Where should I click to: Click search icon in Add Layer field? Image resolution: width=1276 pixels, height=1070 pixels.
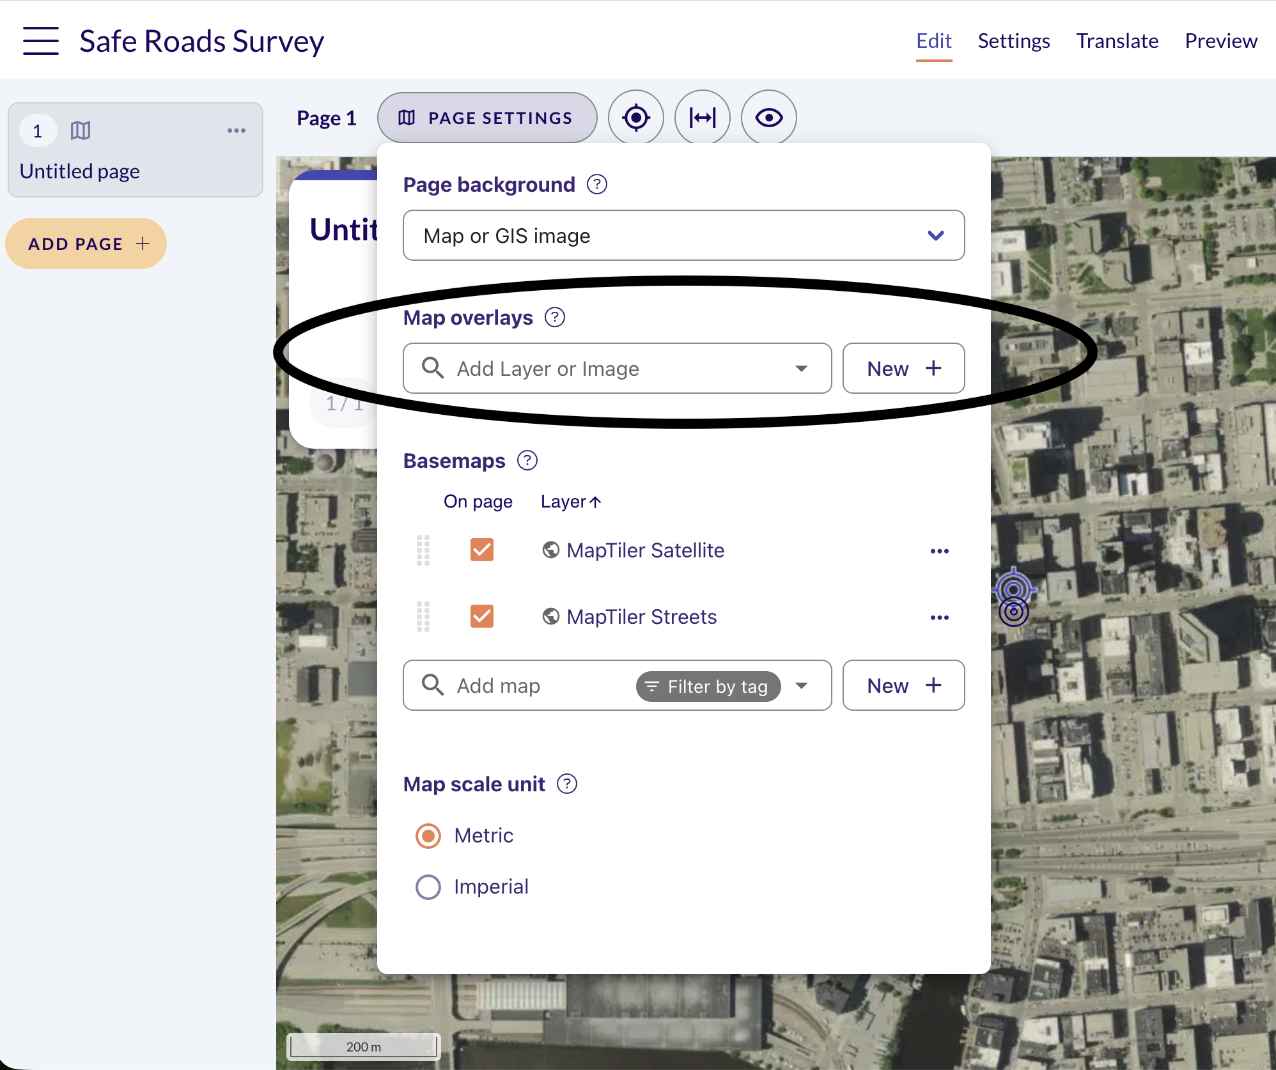[x=433, y=368]
